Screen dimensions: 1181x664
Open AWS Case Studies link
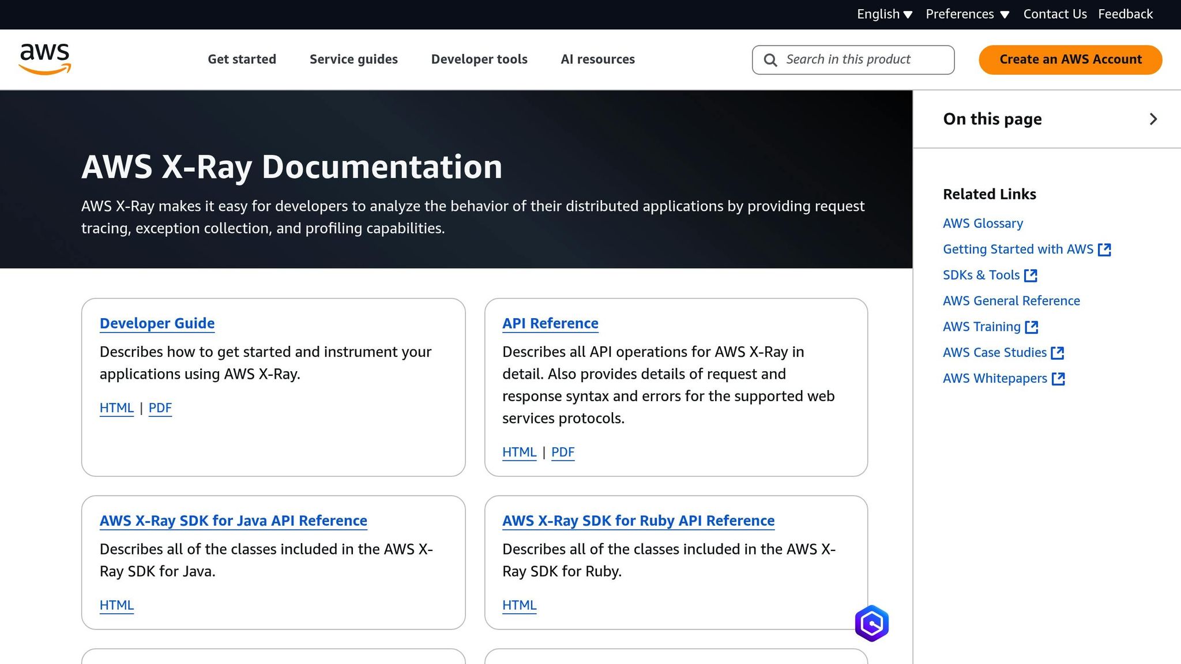click(994, 353)
